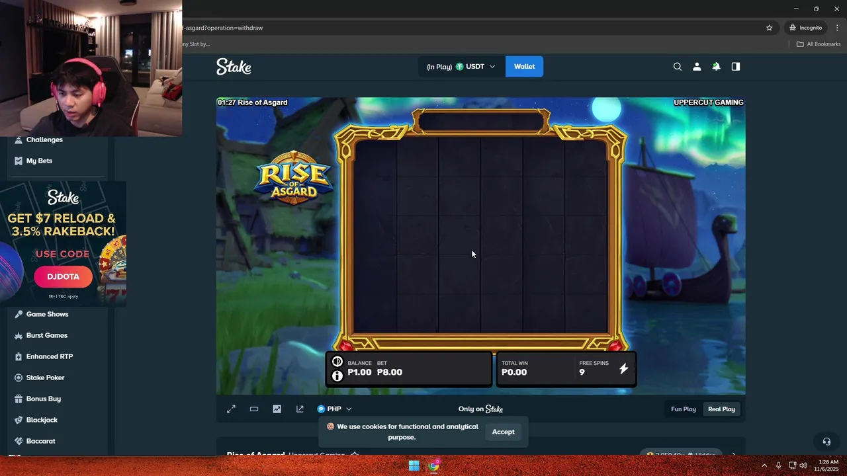Viewport: 847px width, 476px height.
Task: Click the Wallet button
Action: tap(524, 67)
